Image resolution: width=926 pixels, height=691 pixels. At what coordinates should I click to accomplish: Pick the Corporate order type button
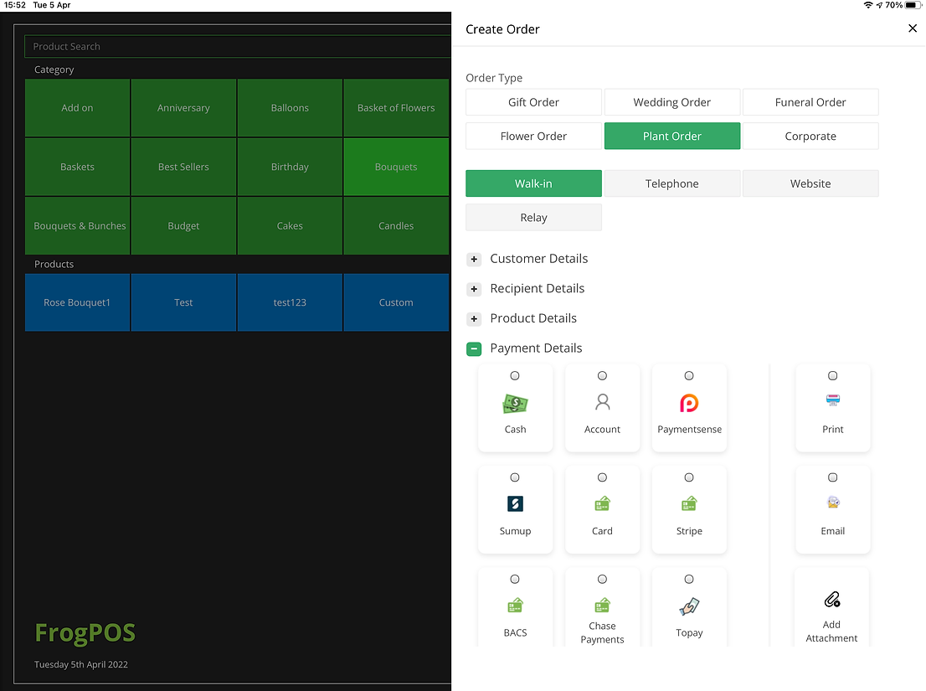click(x=810, y=136)
